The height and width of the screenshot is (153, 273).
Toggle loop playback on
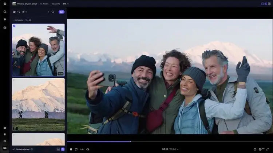pyautogui.click(x=76, y=149)
